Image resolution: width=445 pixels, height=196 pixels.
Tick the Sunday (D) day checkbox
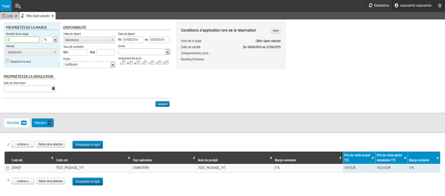click(167, 63)
